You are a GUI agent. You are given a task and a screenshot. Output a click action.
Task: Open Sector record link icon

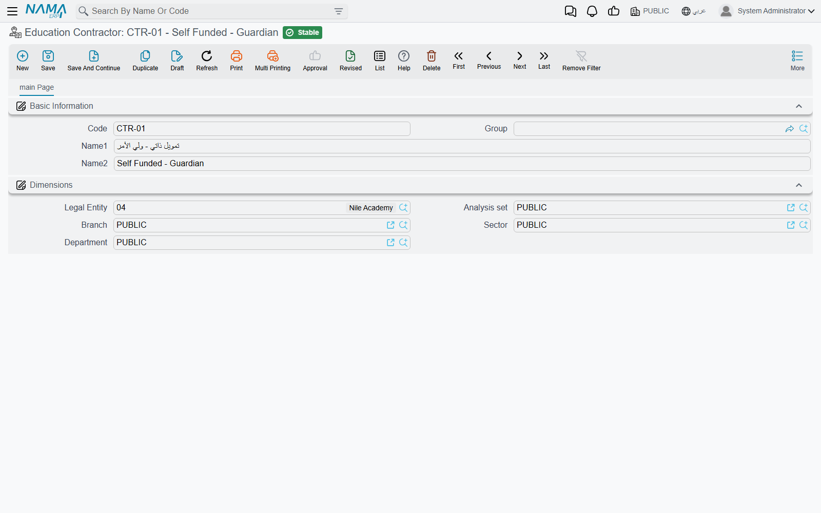click(791, 225)
